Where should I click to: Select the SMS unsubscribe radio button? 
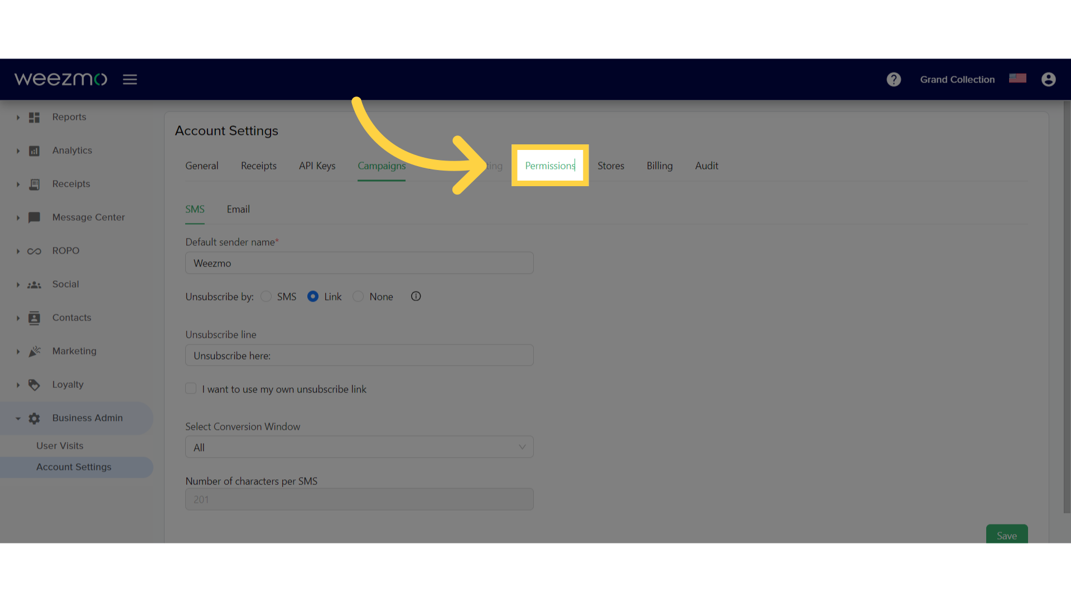[x=266, y=296]
